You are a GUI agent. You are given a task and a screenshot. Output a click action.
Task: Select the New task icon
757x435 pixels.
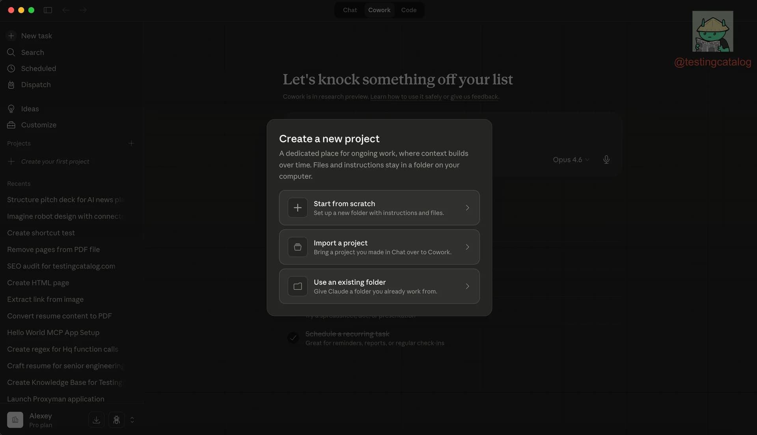point(11,35)
